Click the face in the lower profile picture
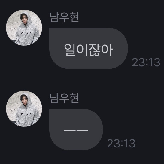Image resolution: width=164 pixels, height=164 pixels. point(25,101)
